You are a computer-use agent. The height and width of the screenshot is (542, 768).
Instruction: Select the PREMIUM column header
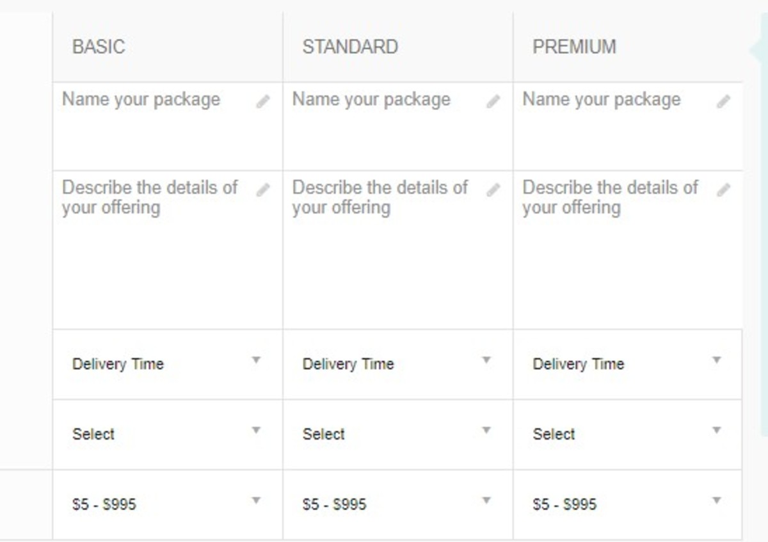point(574,46)
